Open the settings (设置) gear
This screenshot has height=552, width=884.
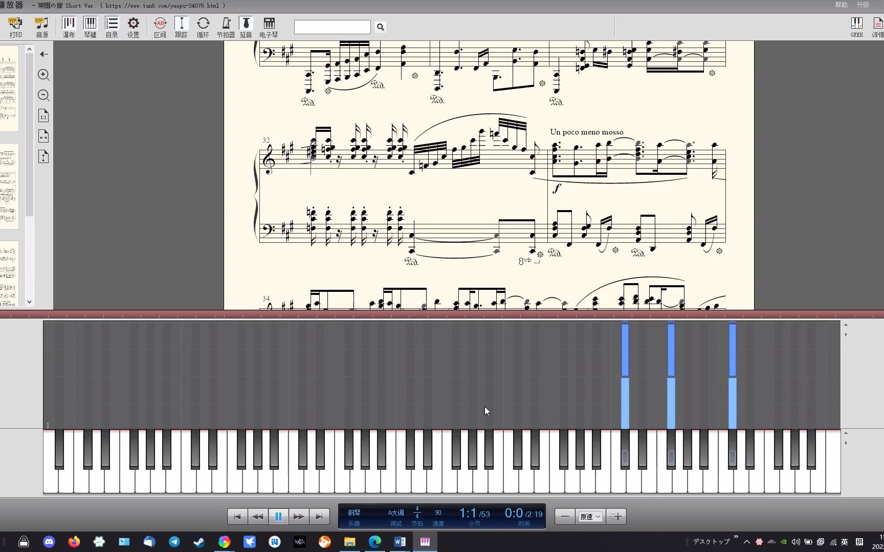pyautogui.click(x=133, y=27)
